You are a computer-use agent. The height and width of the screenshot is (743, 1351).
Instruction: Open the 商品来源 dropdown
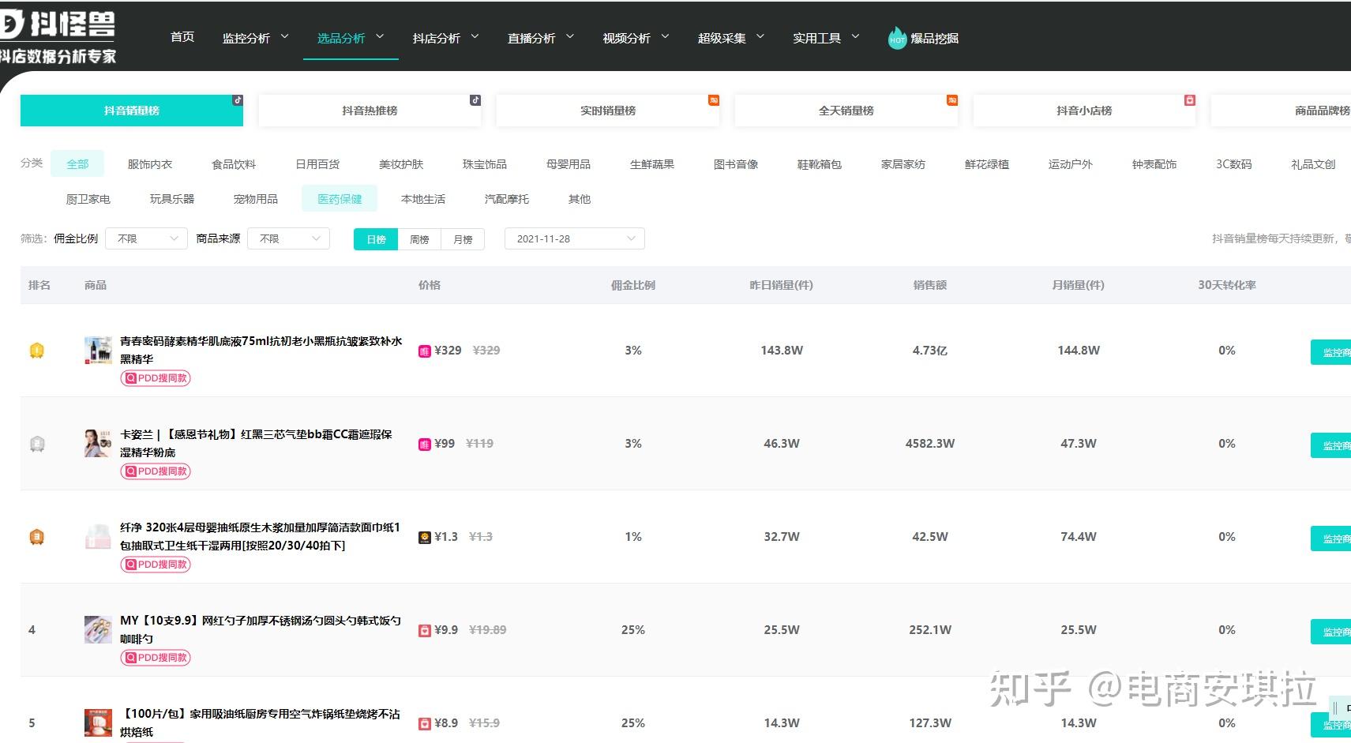pos(288,238)
